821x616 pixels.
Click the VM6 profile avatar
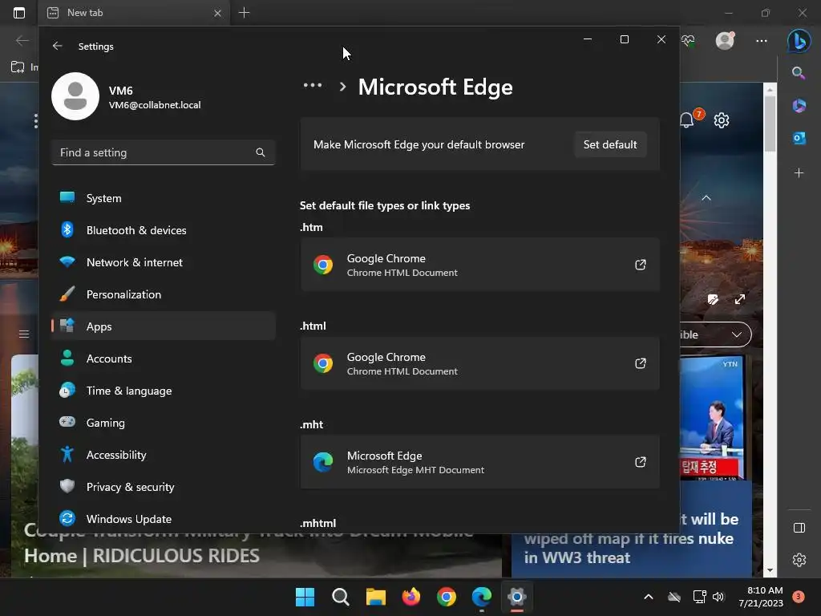pyautogui.click(x=75, y=96)
